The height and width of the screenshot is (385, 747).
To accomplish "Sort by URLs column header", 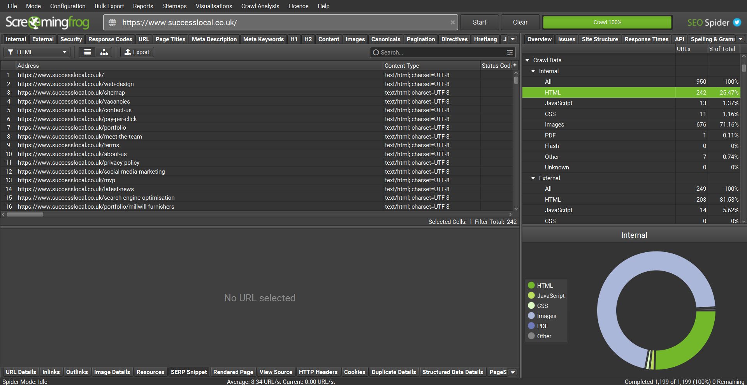I will [691, 49].
